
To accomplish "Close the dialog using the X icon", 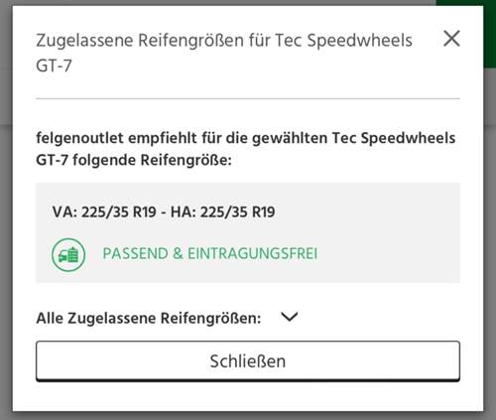I will click(451, 39).
